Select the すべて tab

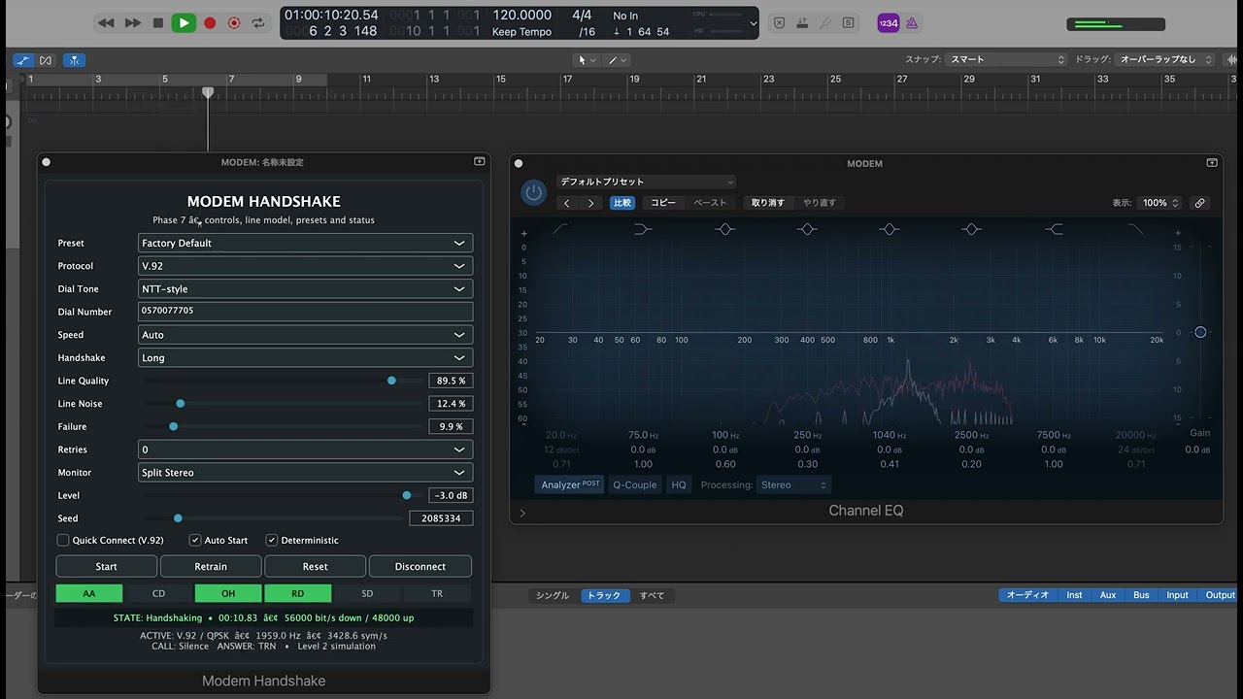pyautogui.click(x=652, y=595)
